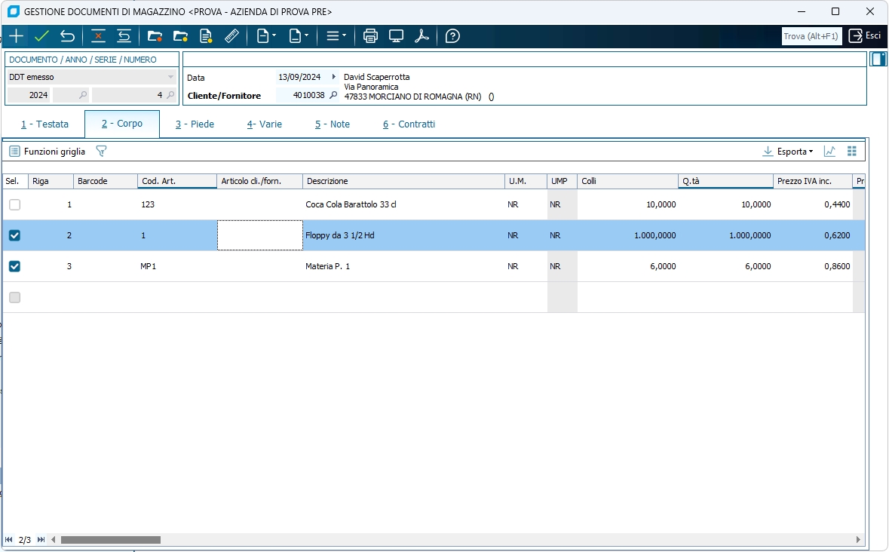Click the Esci exit button
Image resolution: width=889 pixels, height=552 pixels.
click(864, 35)
